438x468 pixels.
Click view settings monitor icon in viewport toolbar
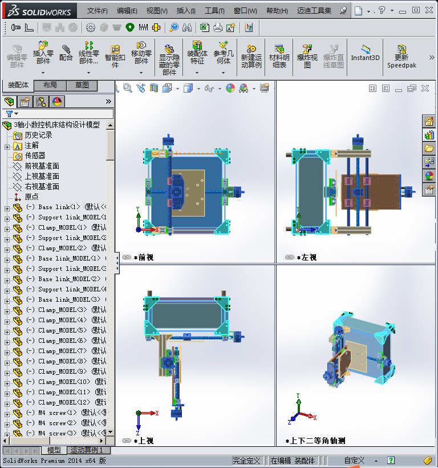coord(264,88)
